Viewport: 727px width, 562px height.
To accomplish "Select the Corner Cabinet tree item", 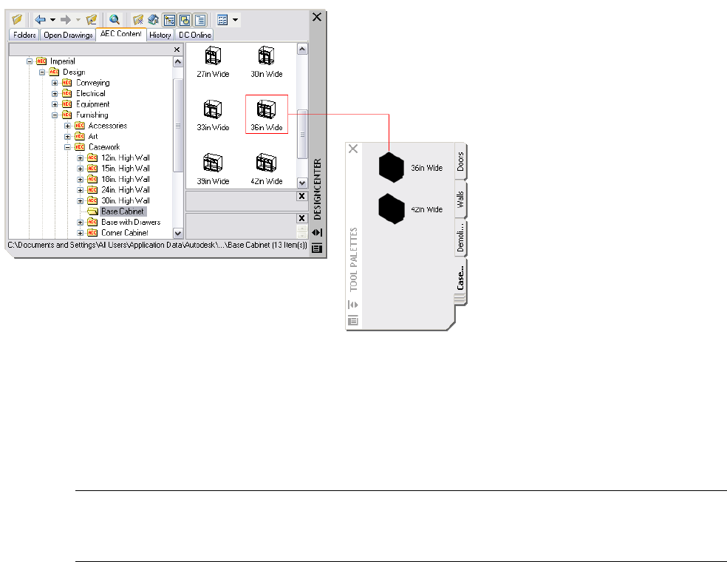I will [125, 233].
